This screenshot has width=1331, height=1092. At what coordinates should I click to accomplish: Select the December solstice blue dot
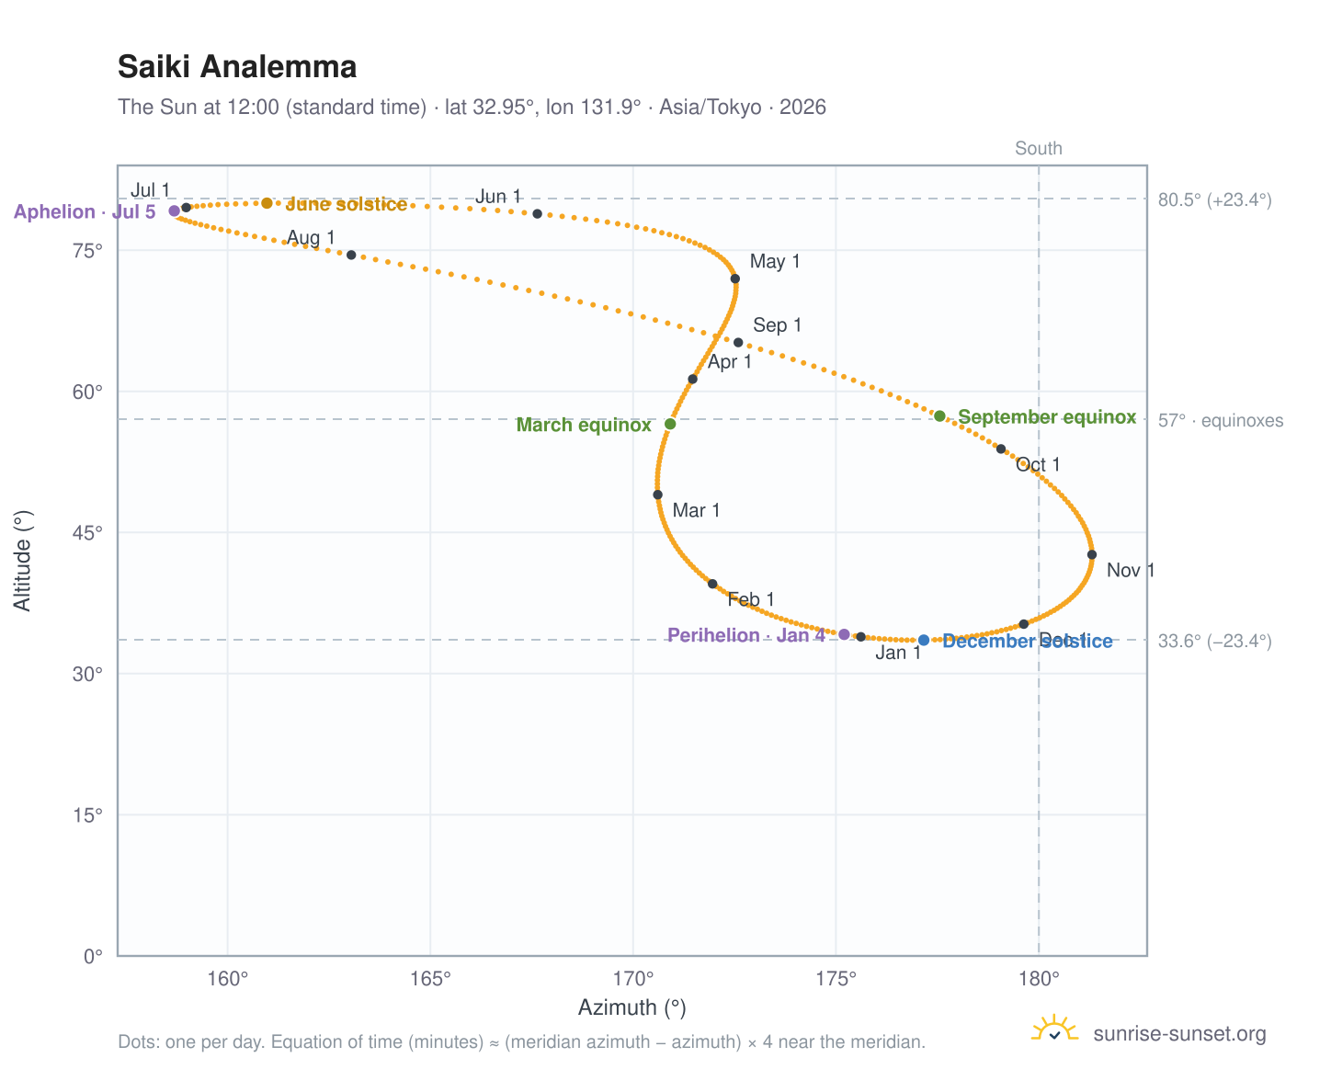[924, 640]
